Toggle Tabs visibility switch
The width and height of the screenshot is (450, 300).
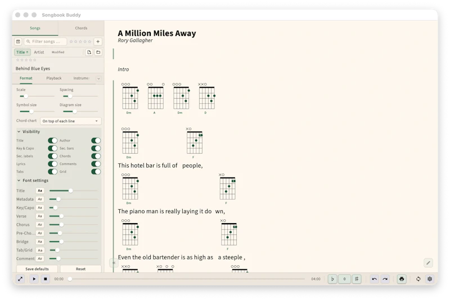(52, 172)
